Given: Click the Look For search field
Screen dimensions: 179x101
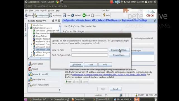Looking at the screenshot, I should 124,11.
